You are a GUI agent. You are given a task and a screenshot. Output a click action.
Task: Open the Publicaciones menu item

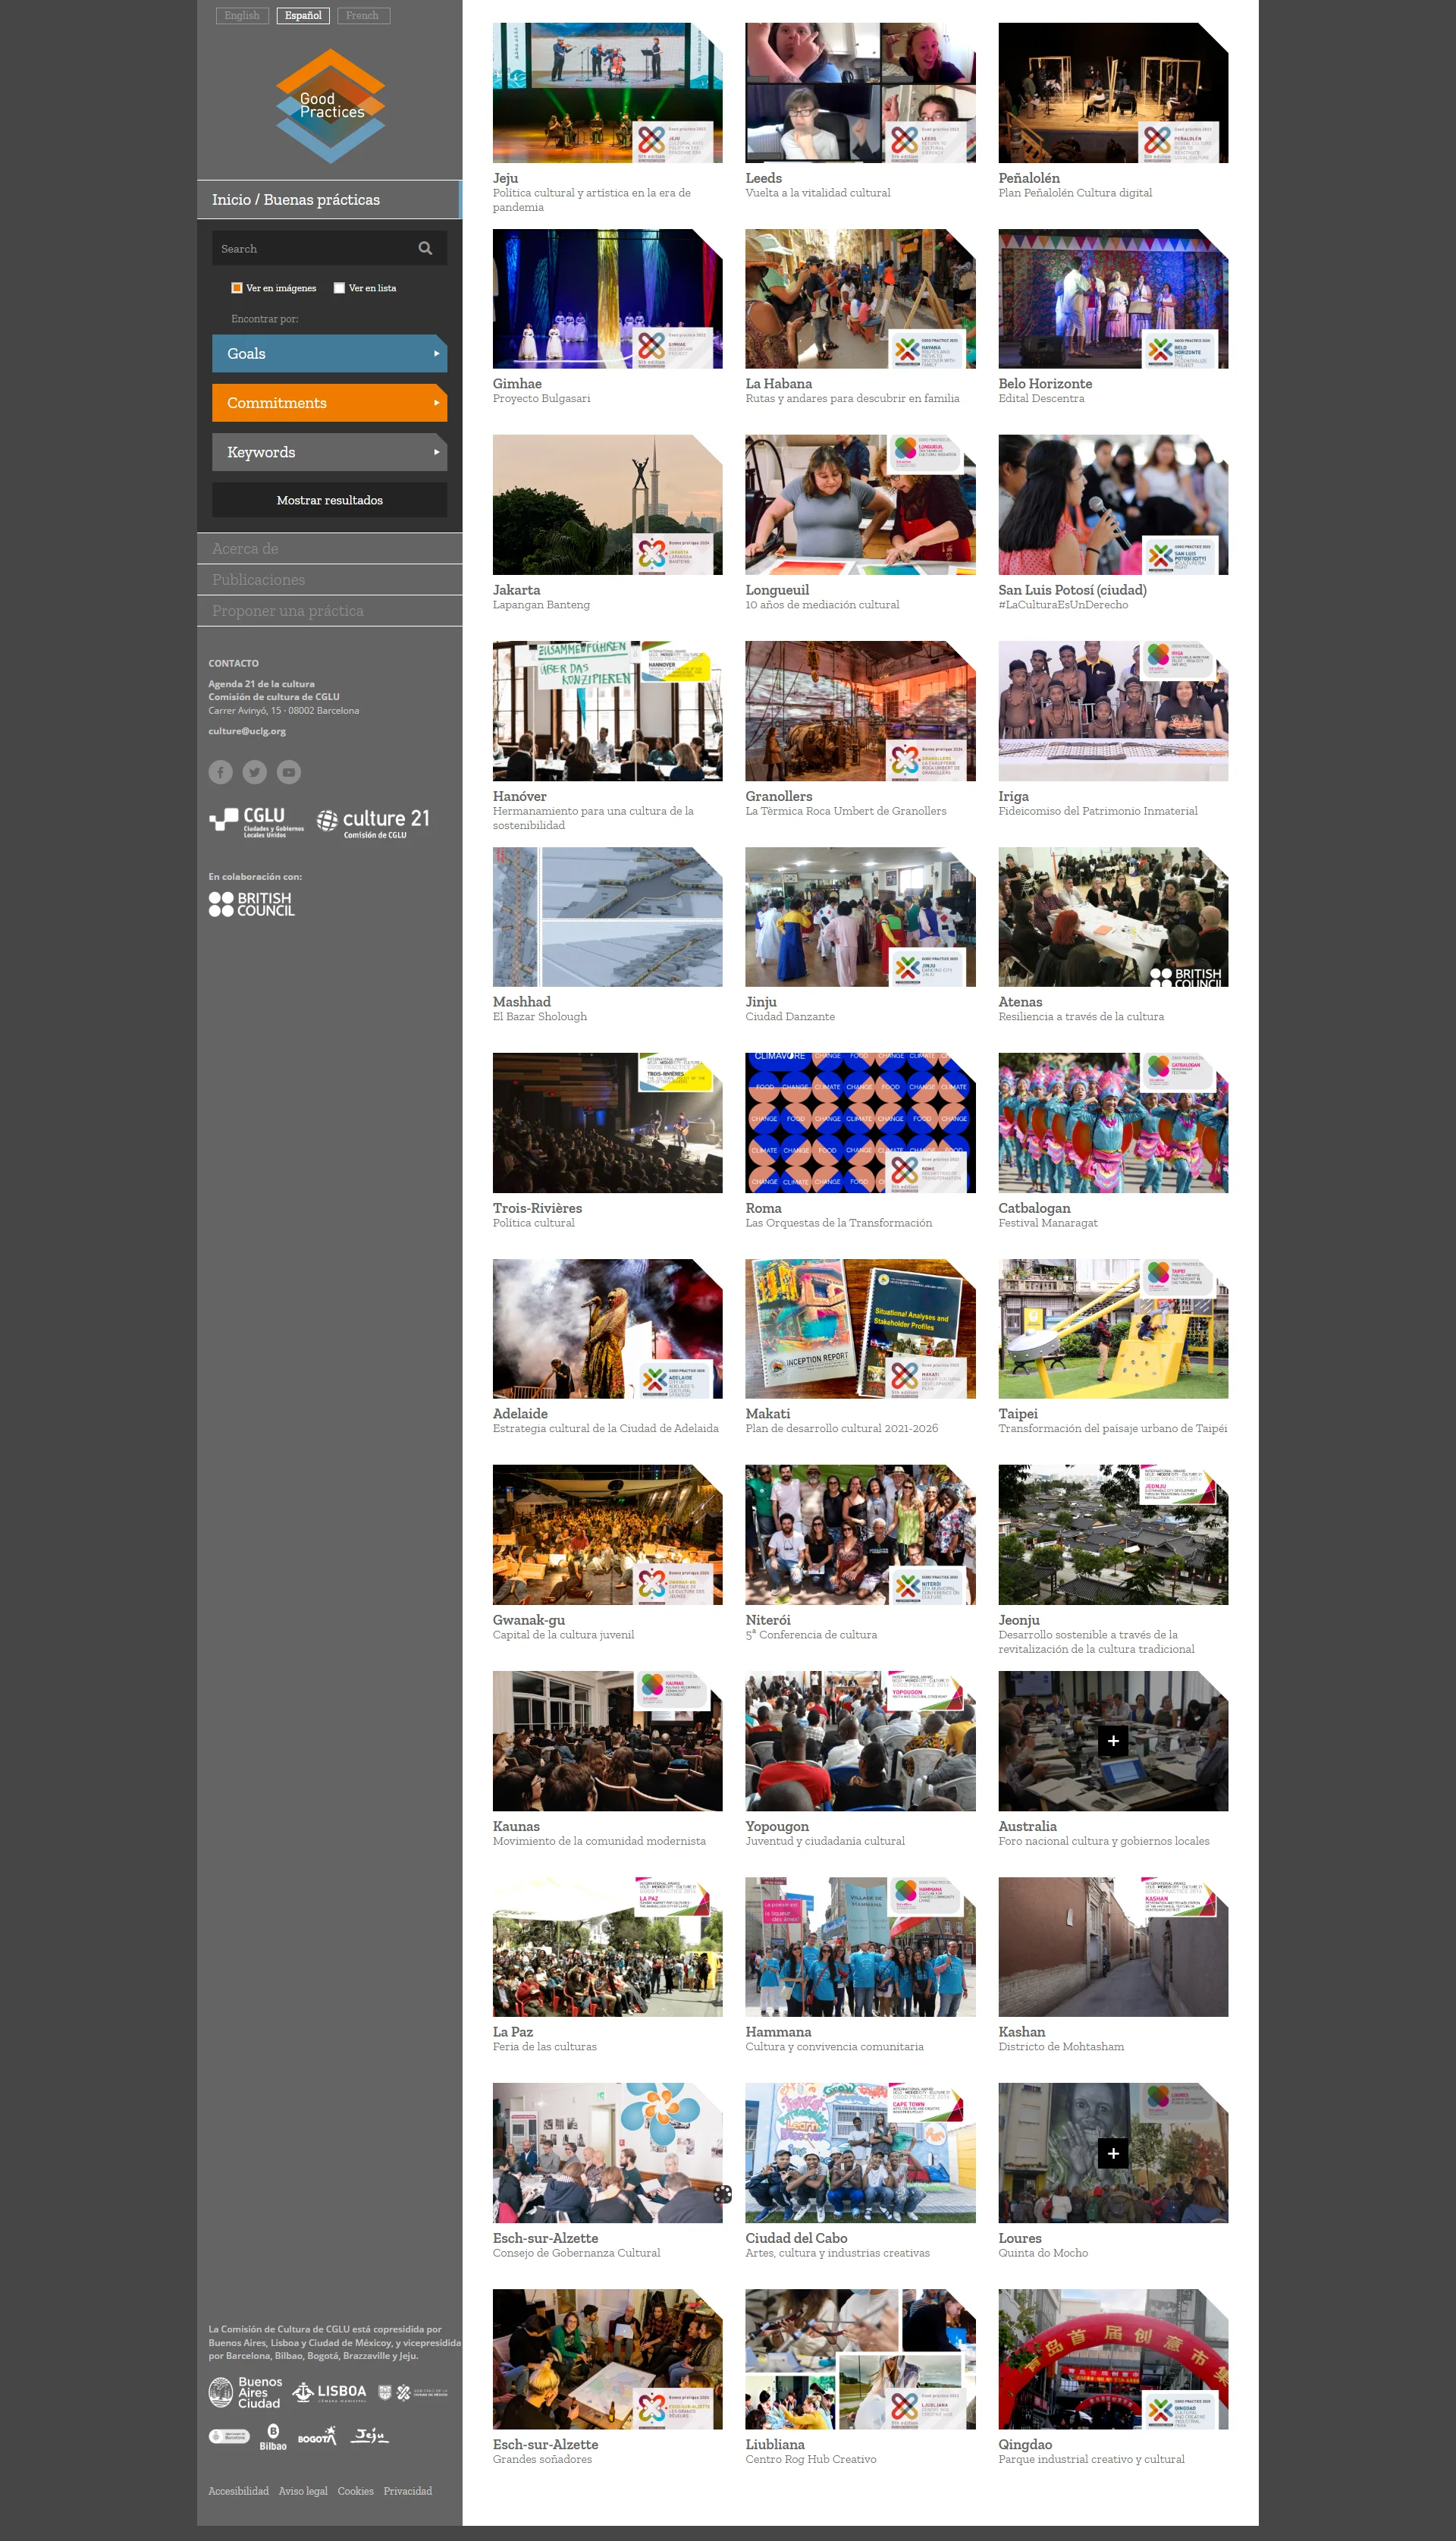point(259,580)
